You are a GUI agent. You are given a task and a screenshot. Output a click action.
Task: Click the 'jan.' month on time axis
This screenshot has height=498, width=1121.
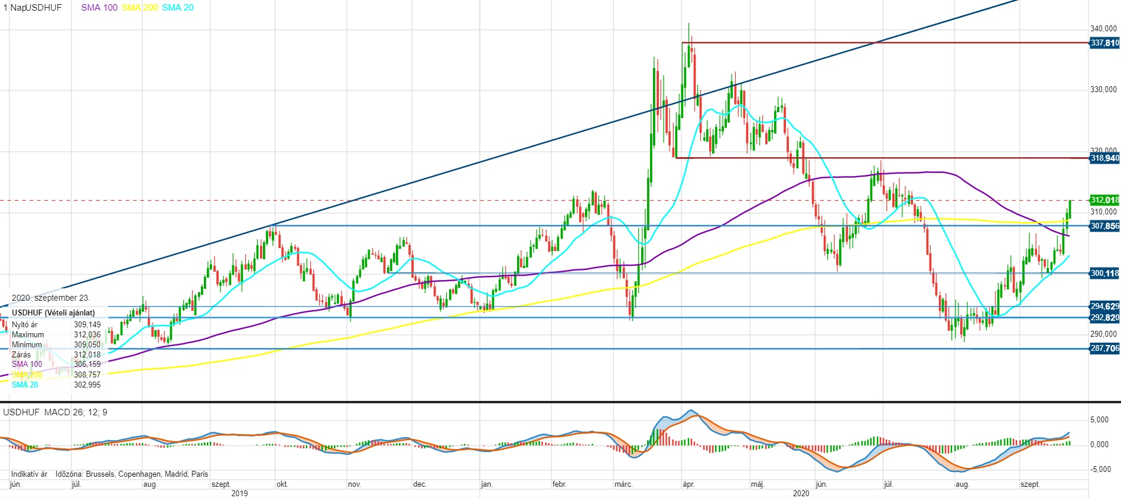coord(487,484)
